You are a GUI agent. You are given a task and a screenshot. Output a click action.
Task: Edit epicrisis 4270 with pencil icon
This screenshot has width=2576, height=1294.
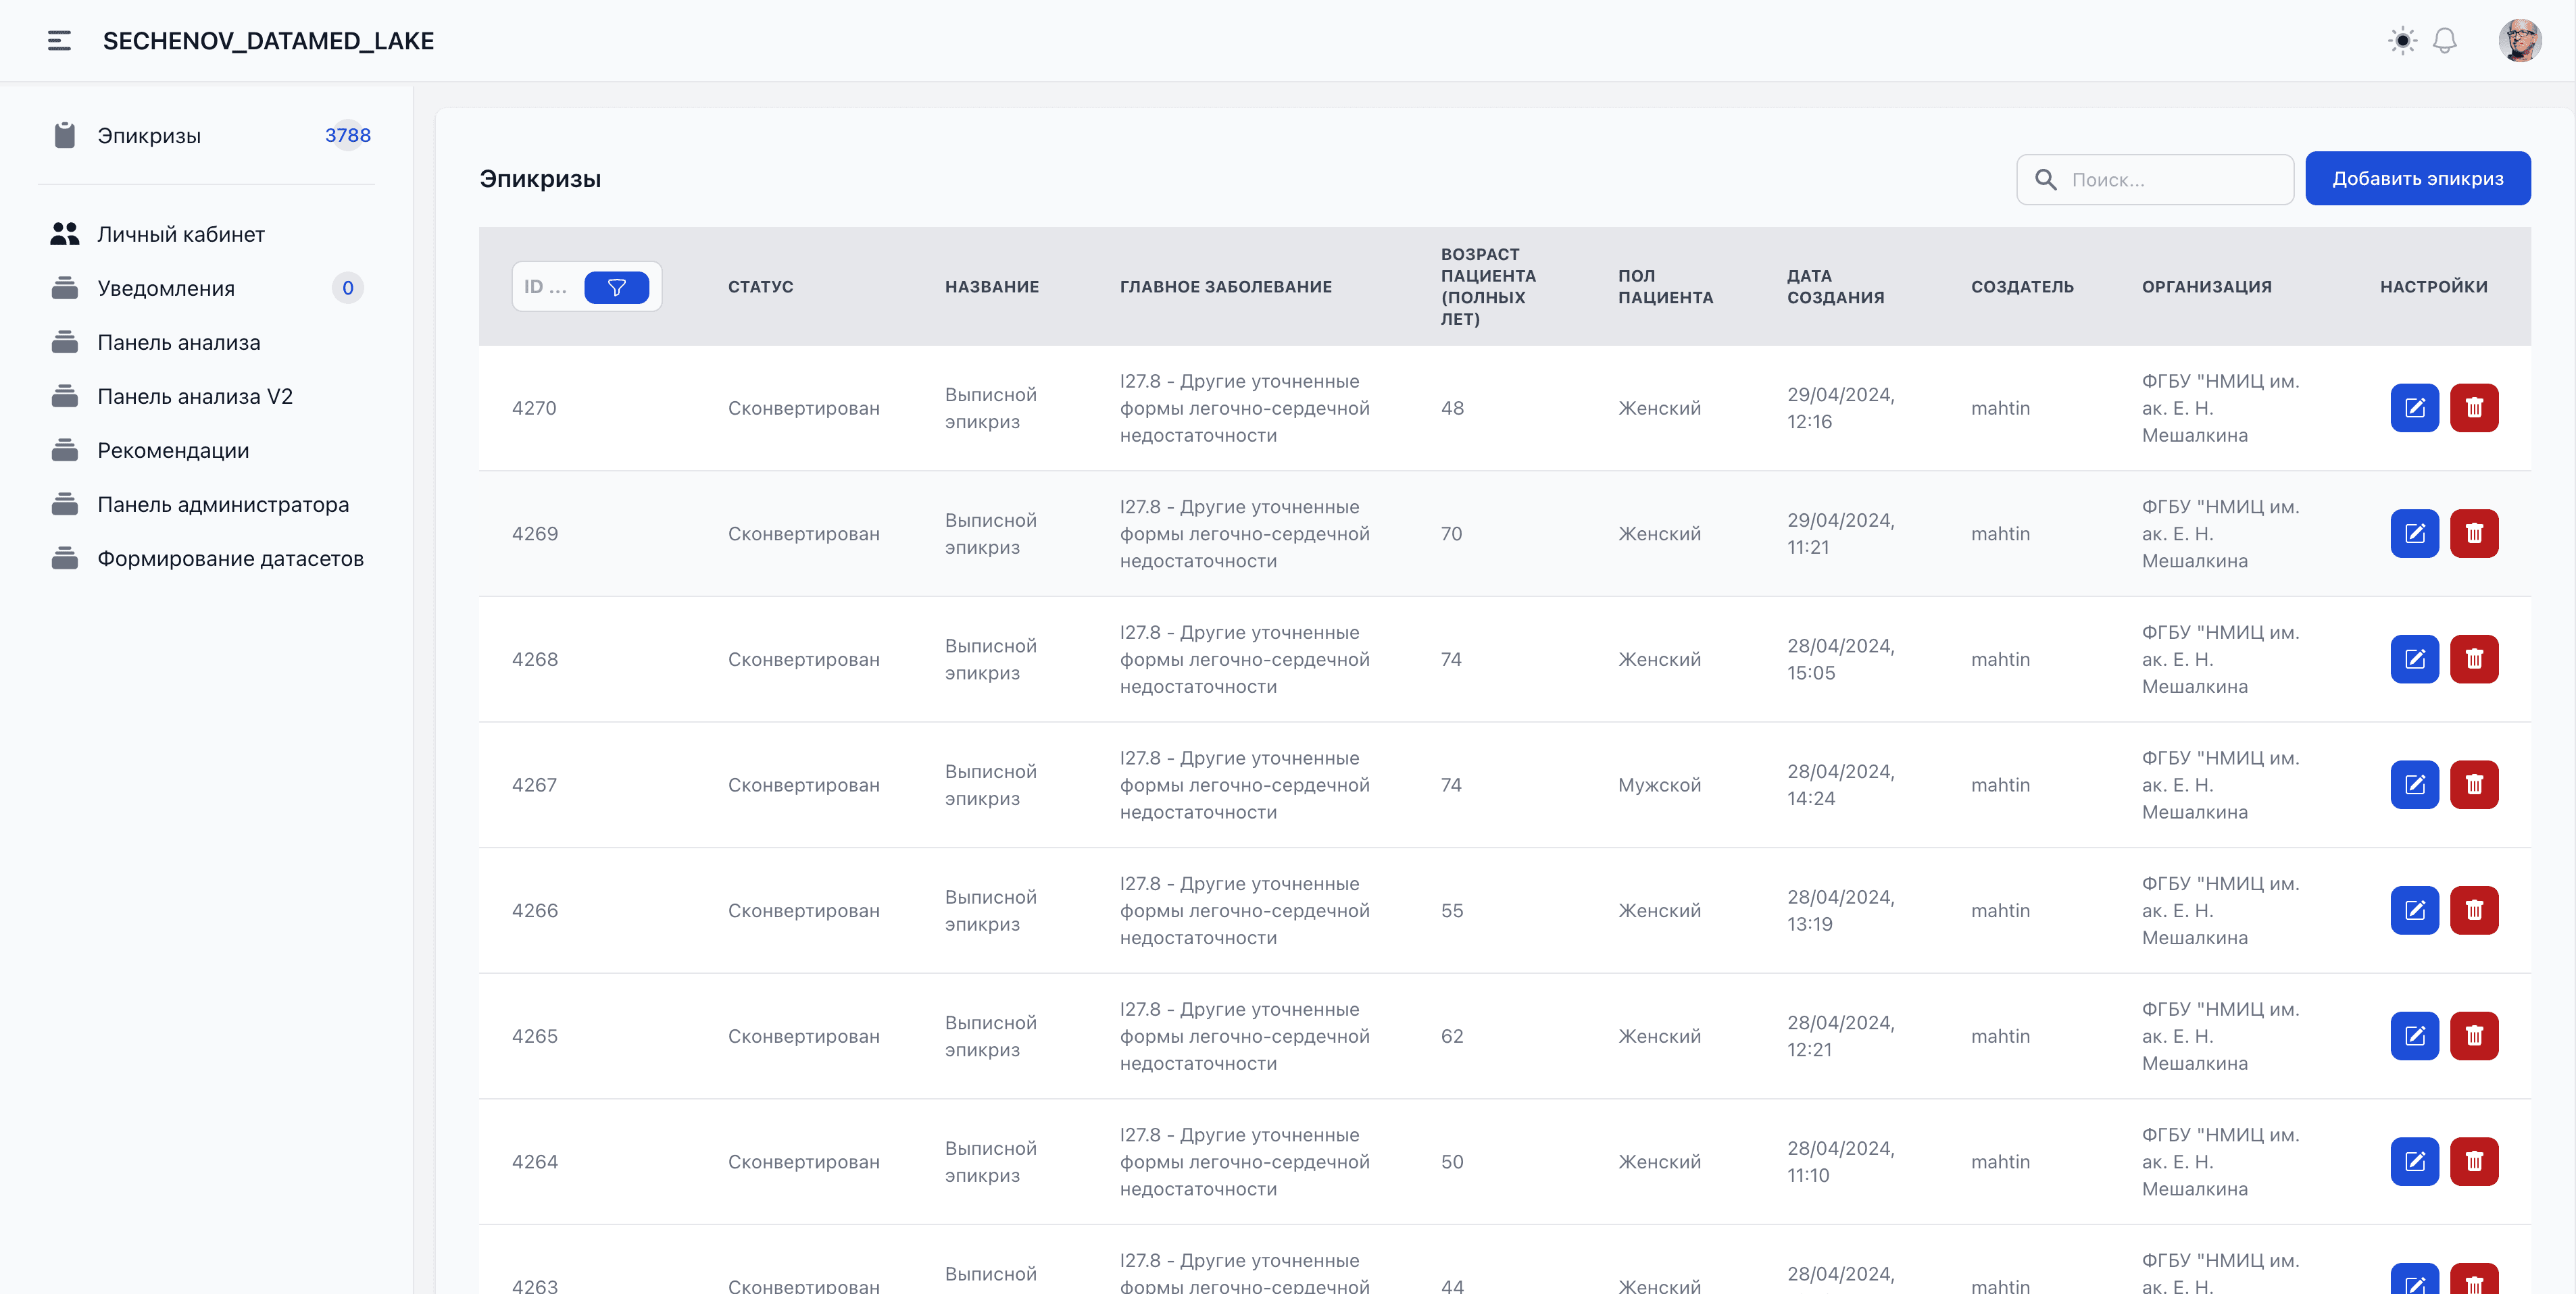click(2414, 408)
